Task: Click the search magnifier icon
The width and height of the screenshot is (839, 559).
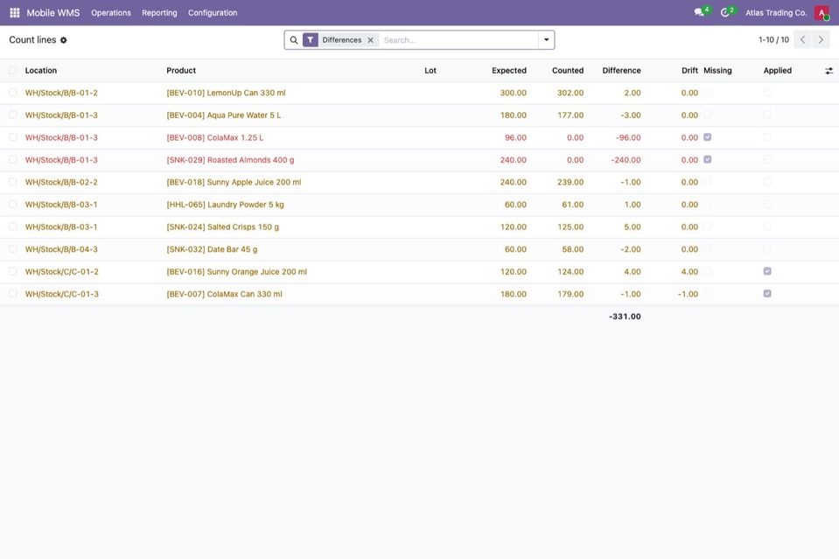Action: tap(294, 40)
